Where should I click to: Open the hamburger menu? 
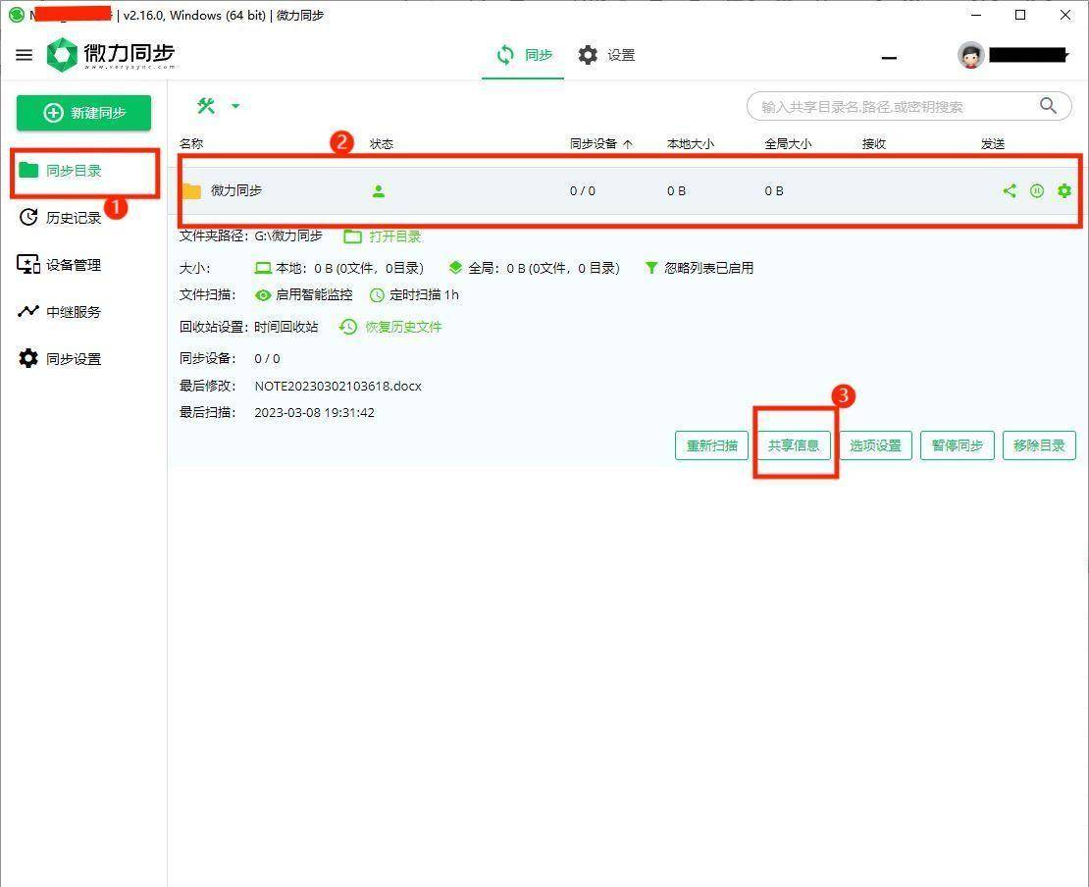[24, 55]
